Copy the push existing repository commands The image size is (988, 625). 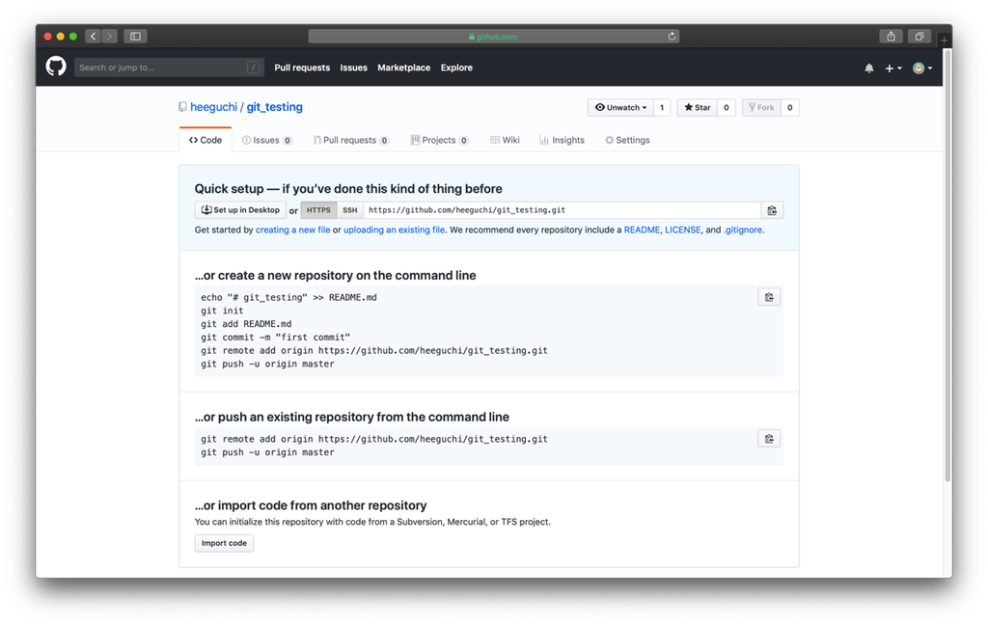tap(769, 439)
